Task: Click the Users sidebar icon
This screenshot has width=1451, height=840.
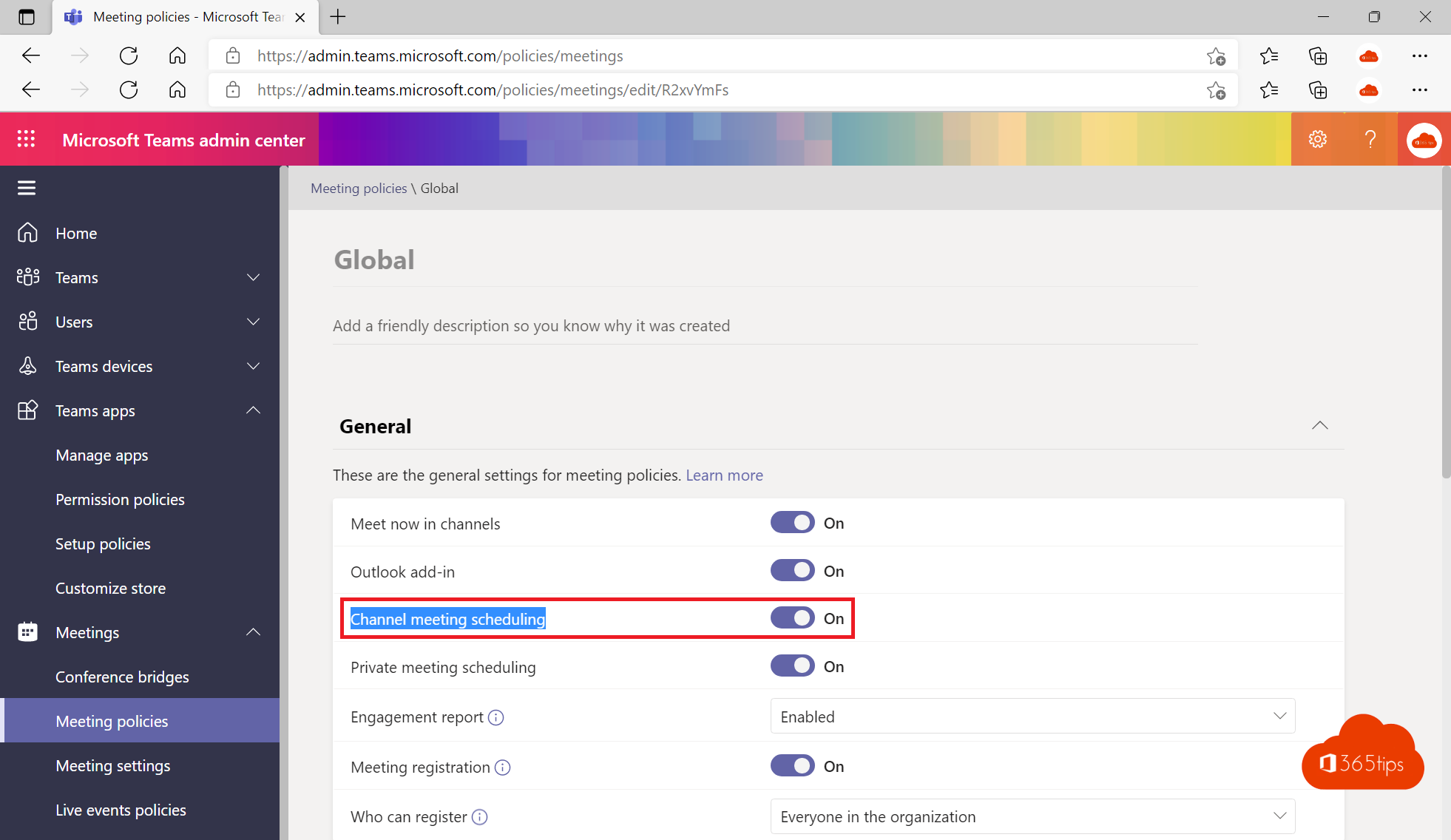Action: point(28,320)
